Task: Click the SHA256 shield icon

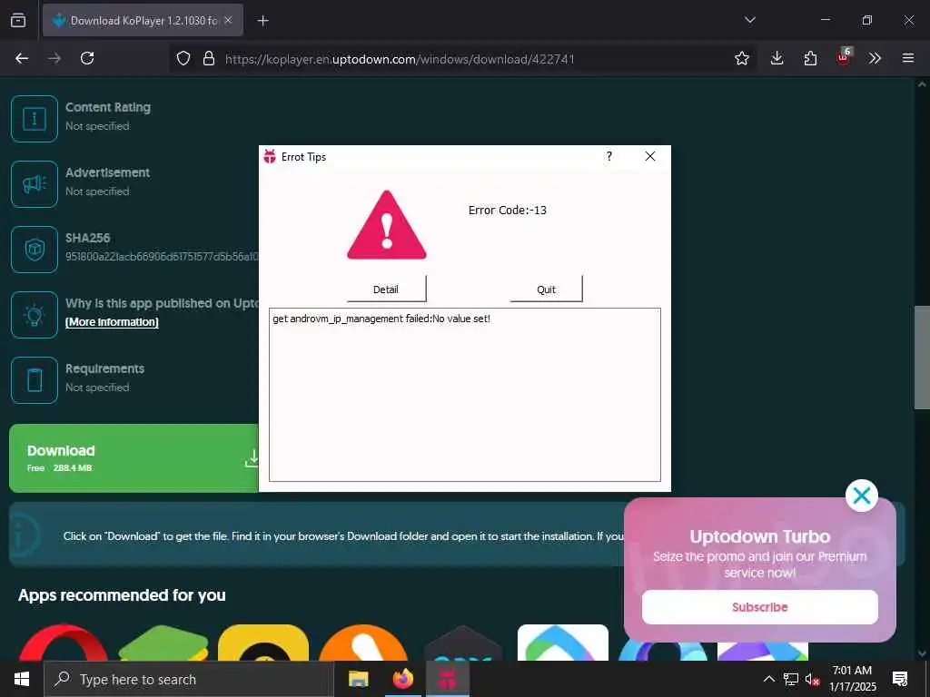Action: (x=35, y=250)
